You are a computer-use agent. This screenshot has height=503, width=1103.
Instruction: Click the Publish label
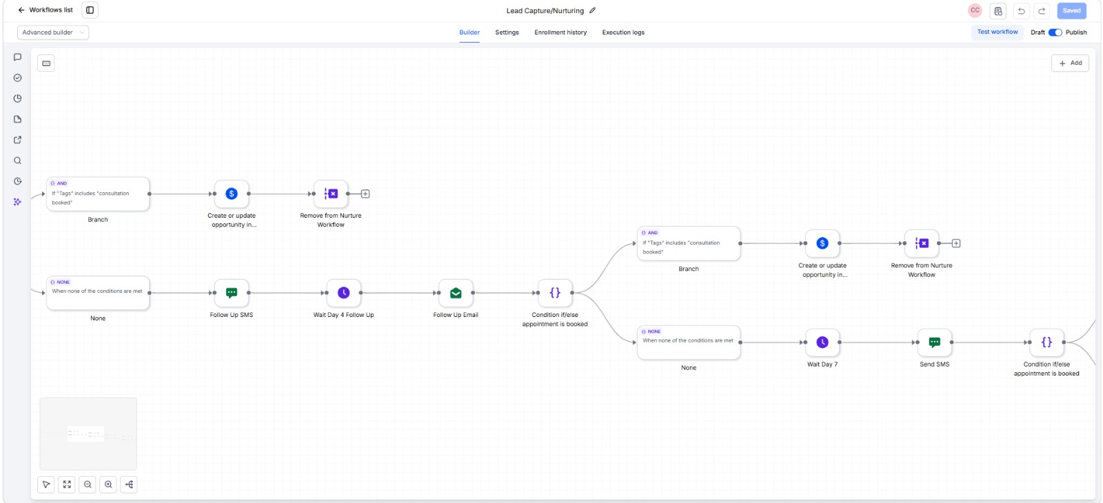[1076, 32]
